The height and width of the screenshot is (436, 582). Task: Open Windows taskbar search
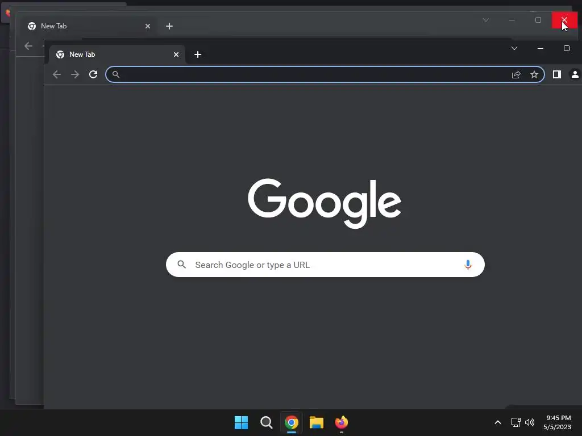pos(267,422)
